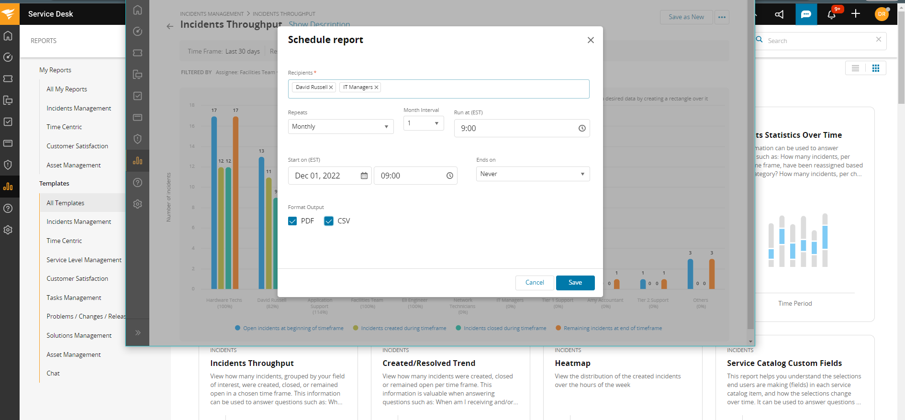Open Tasks Management in Templates list

(x=74, y=298)
